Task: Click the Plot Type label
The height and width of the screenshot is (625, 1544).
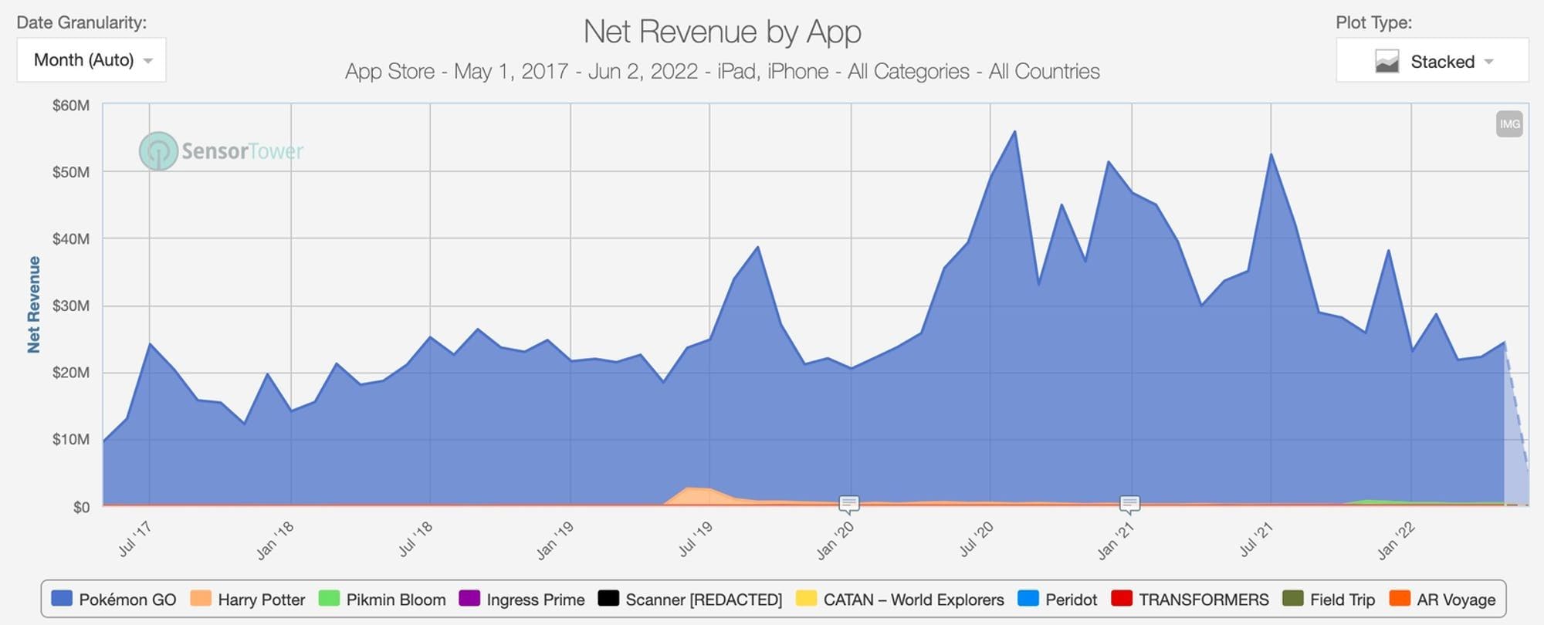Action: tap(1374, 22)
